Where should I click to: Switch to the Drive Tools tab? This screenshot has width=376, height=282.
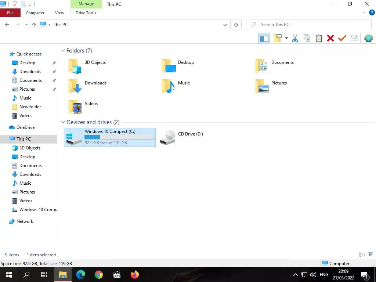pyautogui.click(x=86, y=13)
